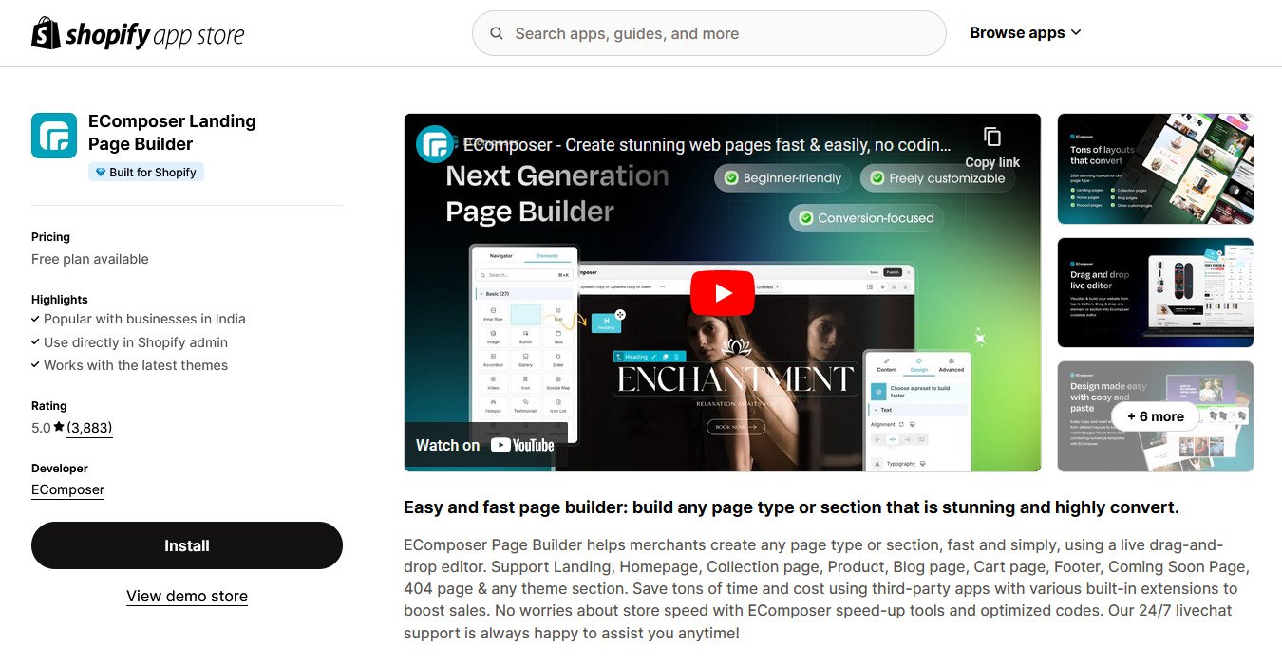The height and width of the screenshot is (664, 1282).
Task: Click the search magnifier icon
Action: coord(497,33)
